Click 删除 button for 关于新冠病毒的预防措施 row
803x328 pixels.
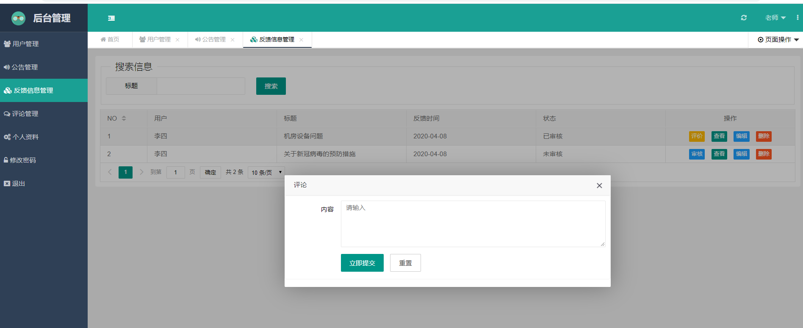[x=764, y=154]
